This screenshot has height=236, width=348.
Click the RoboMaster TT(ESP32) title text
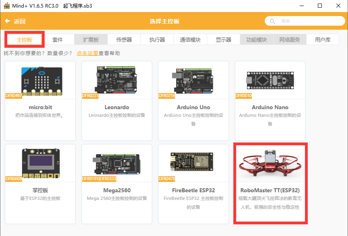[270, 190]
